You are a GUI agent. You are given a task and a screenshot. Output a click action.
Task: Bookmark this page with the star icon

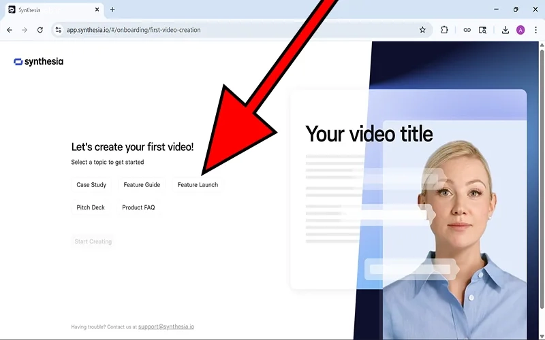[x=422, y=30]
